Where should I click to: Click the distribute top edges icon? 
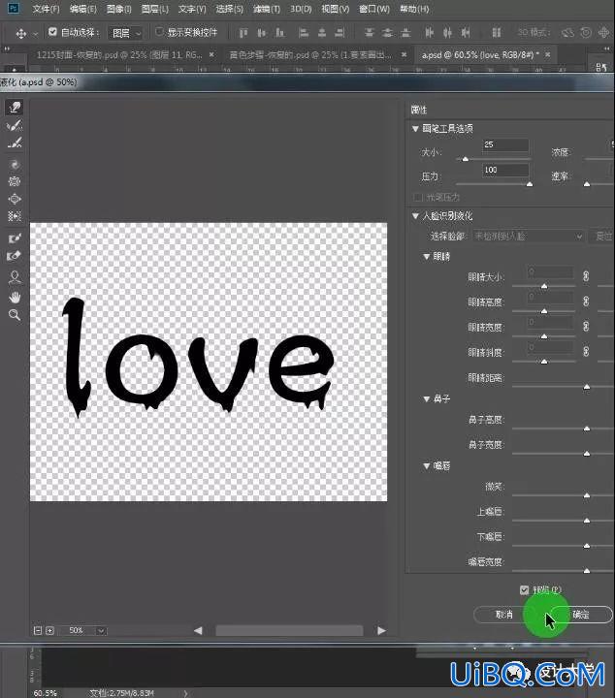(370, 33)
